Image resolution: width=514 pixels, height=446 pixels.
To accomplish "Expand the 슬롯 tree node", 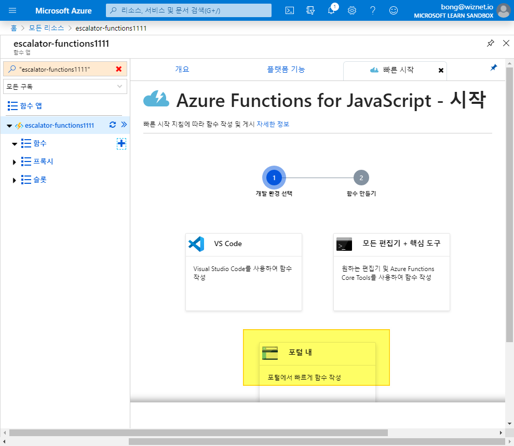I will 14,180.
